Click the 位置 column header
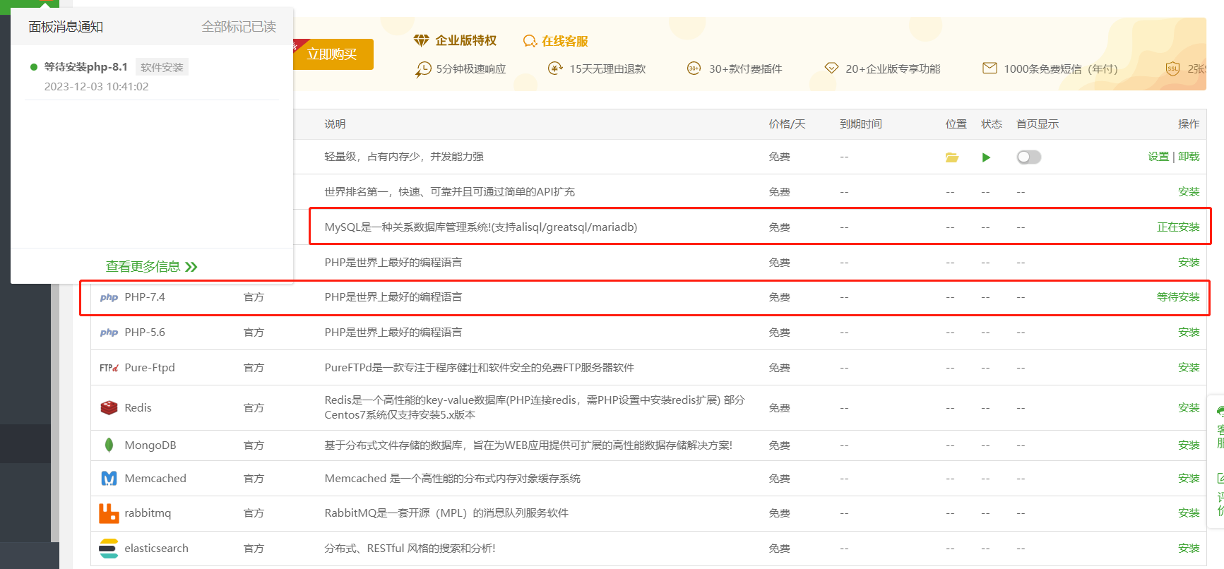Screen dimensions: 1224x569 click(x=956, y=124)
